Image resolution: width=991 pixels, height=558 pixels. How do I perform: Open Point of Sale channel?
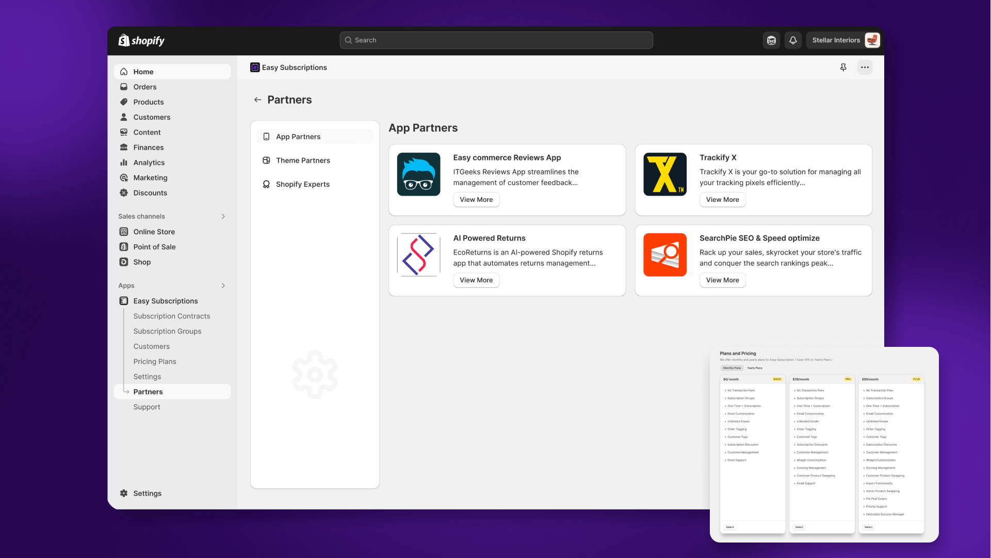[x=172, y=247]
